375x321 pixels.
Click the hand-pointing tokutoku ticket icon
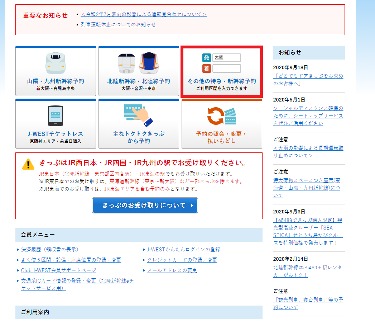coord(139,115)
